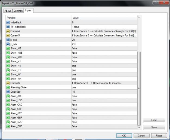Click the bool icon beside Alarm_USD

[8, 101]
